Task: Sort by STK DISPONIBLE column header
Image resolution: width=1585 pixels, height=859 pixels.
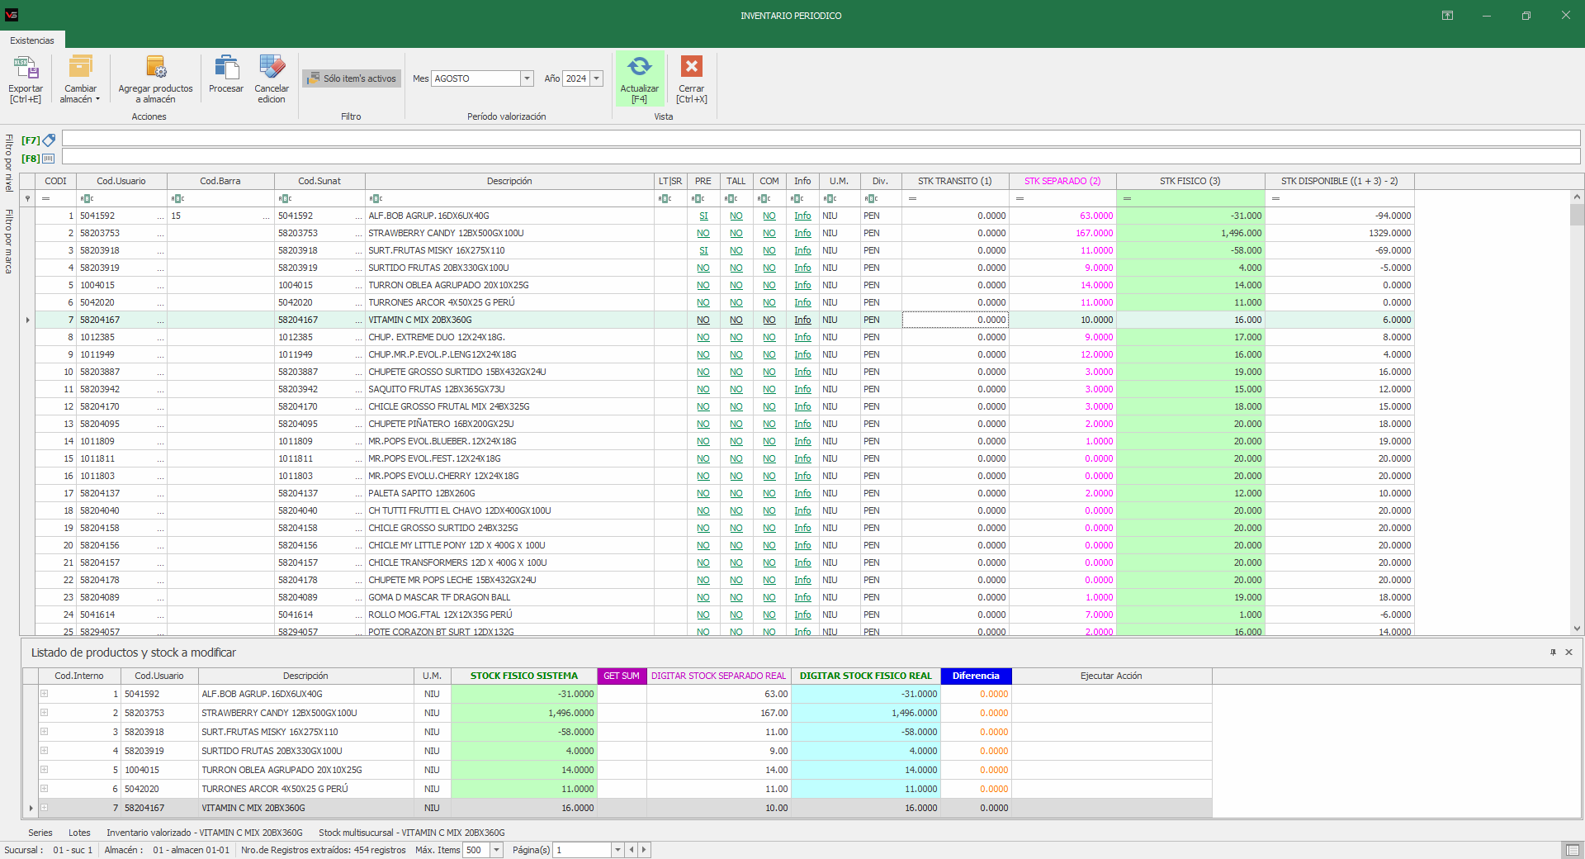Action: [x=1339, y=181]
